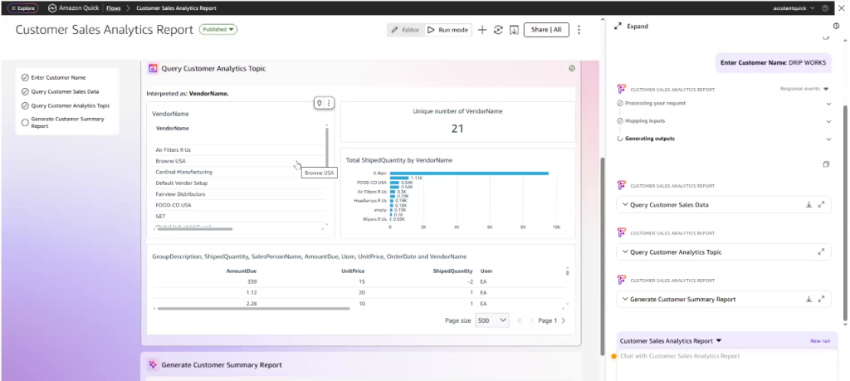Click the Amazon Quick logo icon
This screenshot has height=381, width=850.
[x=52, y=8]
